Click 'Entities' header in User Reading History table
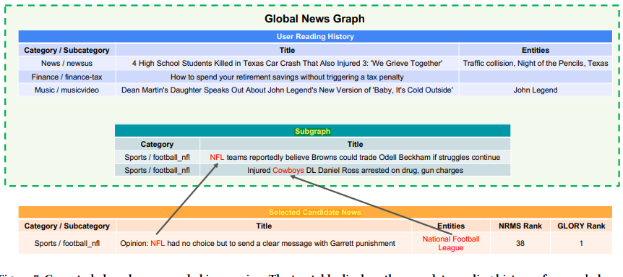The image size is (623, 277). 536,50
